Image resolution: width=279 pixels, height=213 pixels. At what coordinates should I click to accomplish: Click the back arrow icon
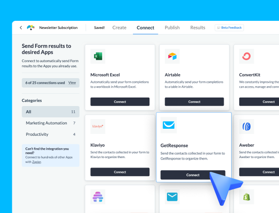coord(21,27)
